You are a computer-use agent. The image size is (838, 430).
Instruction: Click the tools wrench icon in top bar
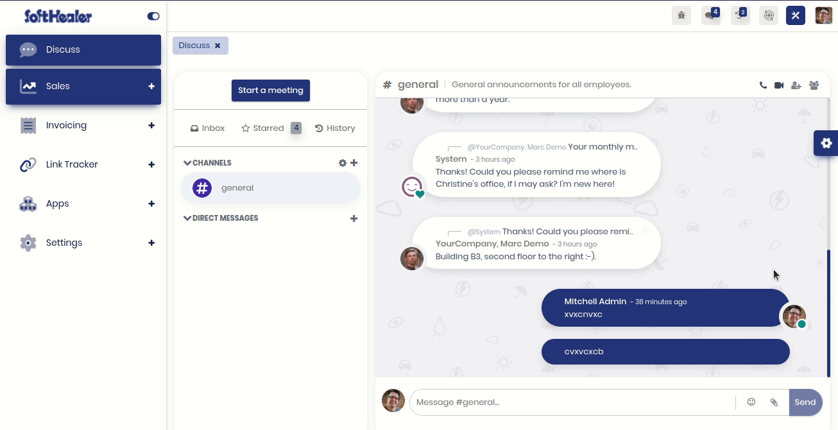(x=796, y=15)
